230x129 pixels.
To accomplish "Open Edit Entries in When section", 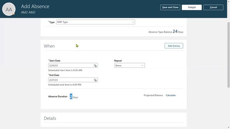I will [174, 46].
